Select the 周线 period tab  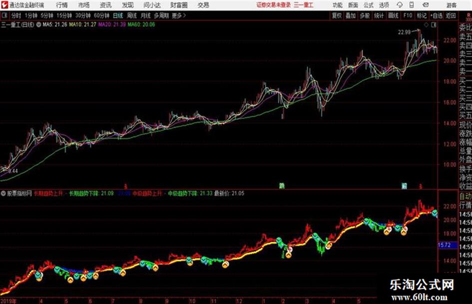point(132,15)
